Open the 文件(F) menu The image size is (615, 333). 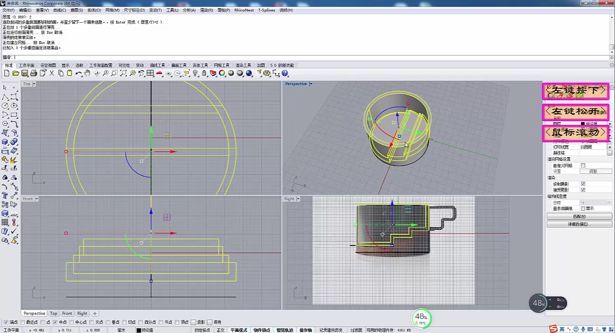(x=9, y=10)
